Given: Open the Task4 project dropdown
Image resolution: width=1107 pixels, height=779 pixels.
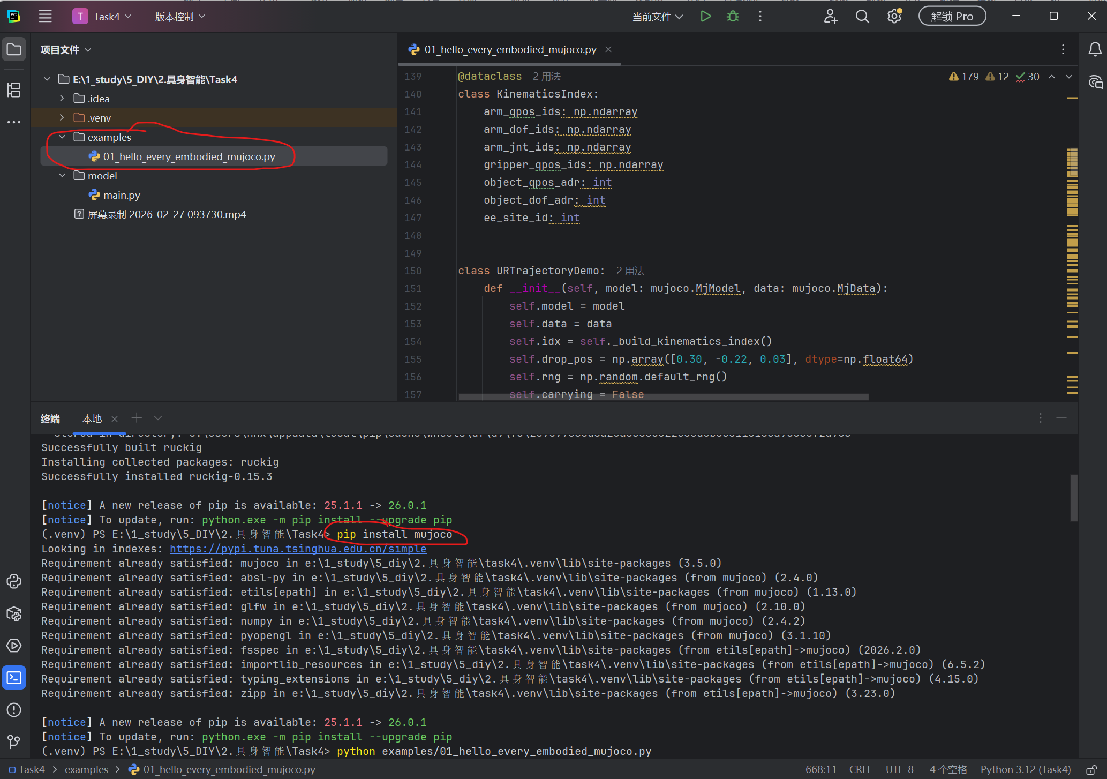Looking at the screenshot, I should [x=102, y=17].
